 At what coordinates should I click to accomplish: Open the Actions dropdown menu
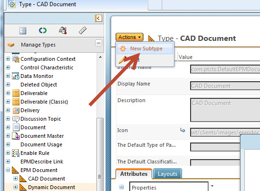click(129, 37)
